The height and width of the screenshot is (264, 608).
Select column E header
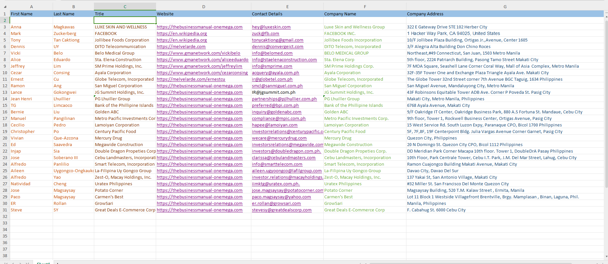point(287,7)
